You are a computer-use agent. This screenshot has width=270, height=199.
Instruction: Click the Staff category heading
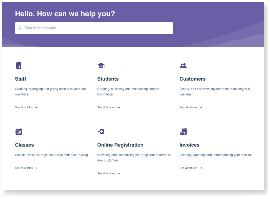click(x=20, y=79)
